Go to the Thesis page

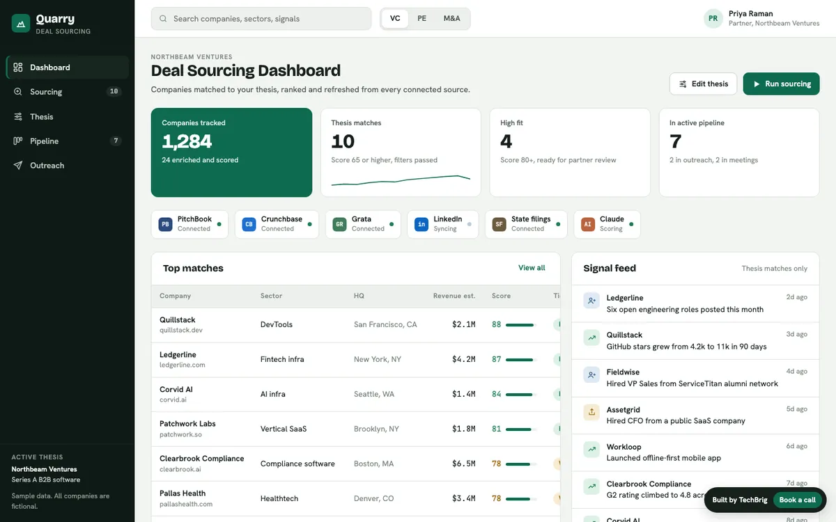coord(68,116)
